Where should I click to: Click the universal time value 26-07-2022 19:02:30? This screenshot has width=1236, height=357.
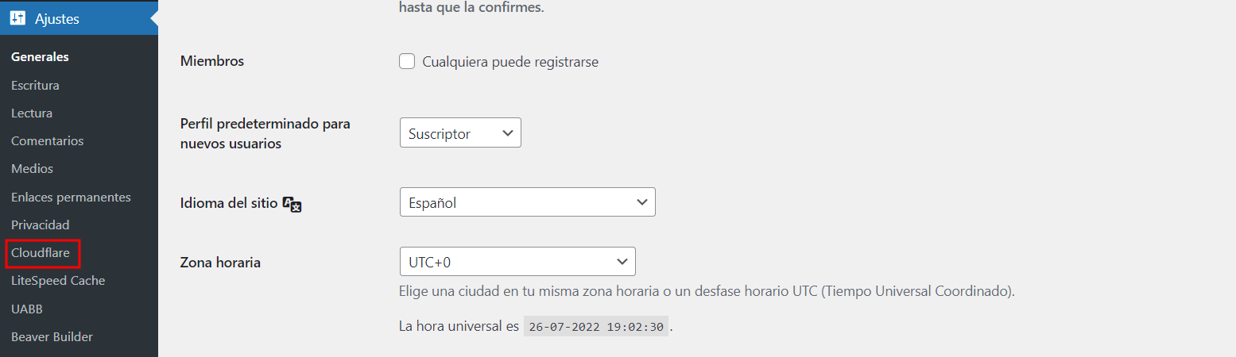tap(596, 327)
